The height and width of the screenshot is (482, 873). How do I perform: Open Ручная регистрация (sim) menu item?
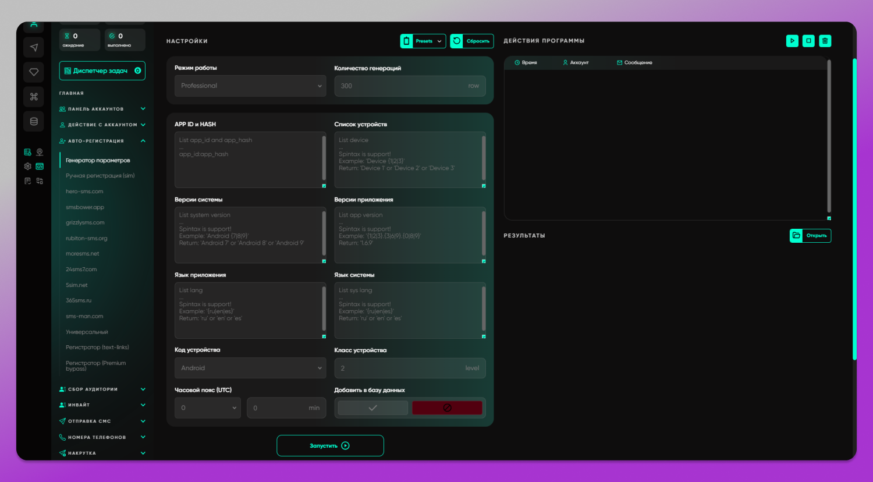click(x=100, y=176)
